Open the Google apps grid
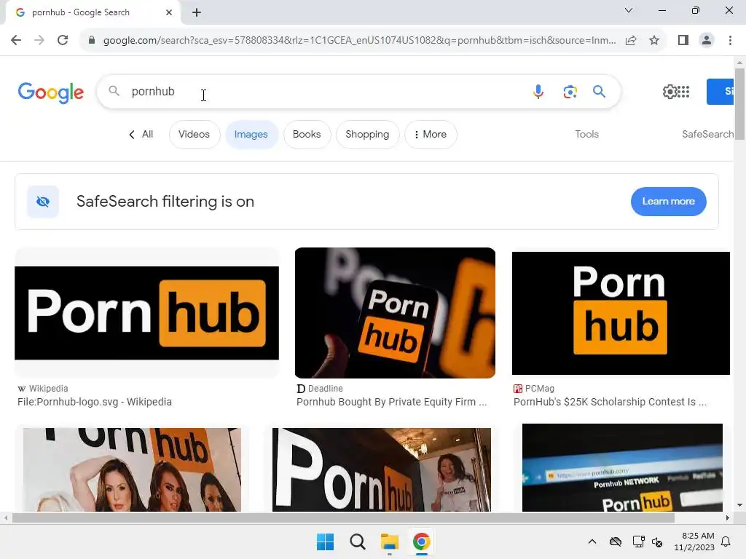This screenshot has width=746, height=559. [683, 91]
